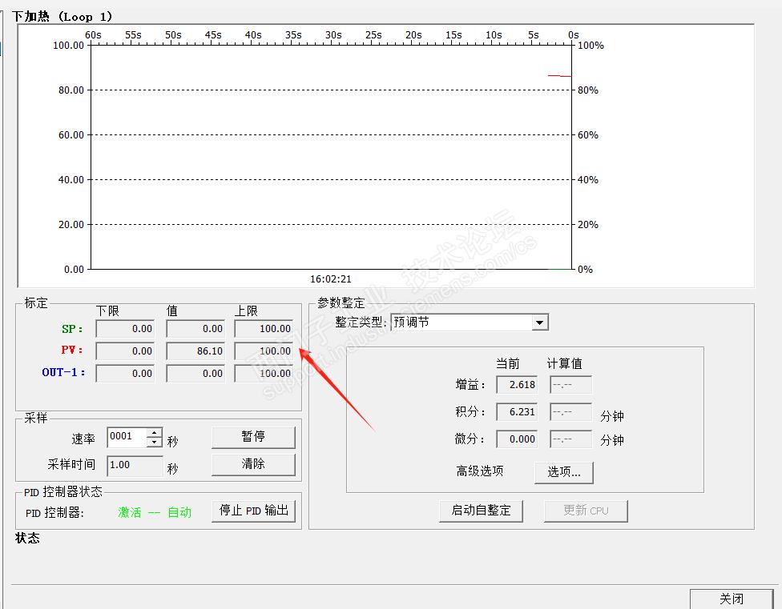Screen dimensions: 782x609
Task: Click the chart timestamp 16:02:21
Action: pyautogui.click(x=331, y=278)
